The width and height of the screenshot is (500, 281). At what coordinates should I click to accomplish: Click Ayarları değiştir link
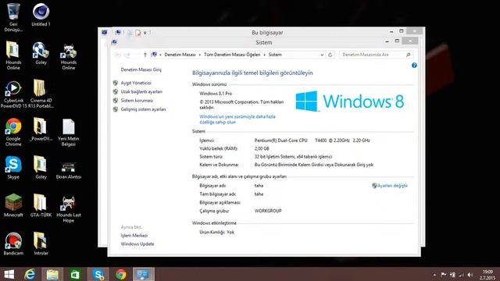point(392,186)
